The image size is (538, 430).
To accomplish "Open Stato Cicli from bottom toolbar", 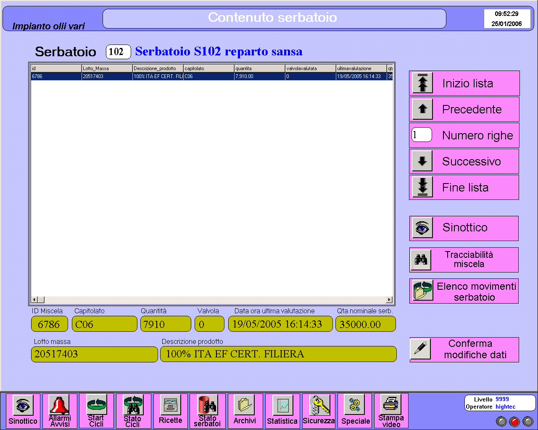I will pyautogui.click(x=133, y=405).
